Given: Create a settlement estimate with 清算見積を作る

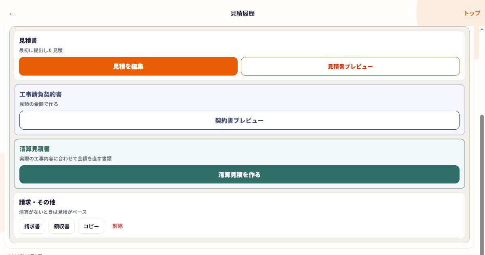Looking at the screenshot, I should tap(239, 175).
